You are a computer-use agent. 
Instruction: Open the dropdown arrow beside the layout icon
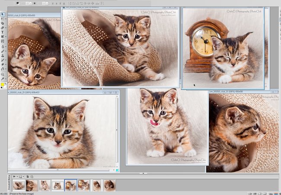[23, 176]
